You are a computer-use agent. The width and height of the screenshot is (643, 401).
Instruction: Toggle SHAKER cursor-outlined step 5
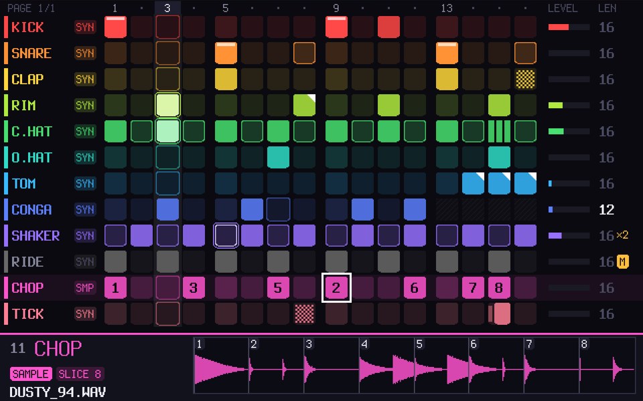pos(226,236)
